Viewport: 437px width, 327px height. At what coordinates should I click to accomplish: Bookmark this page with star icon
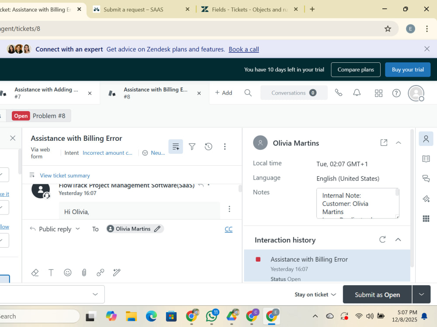[x=388, y=29]
